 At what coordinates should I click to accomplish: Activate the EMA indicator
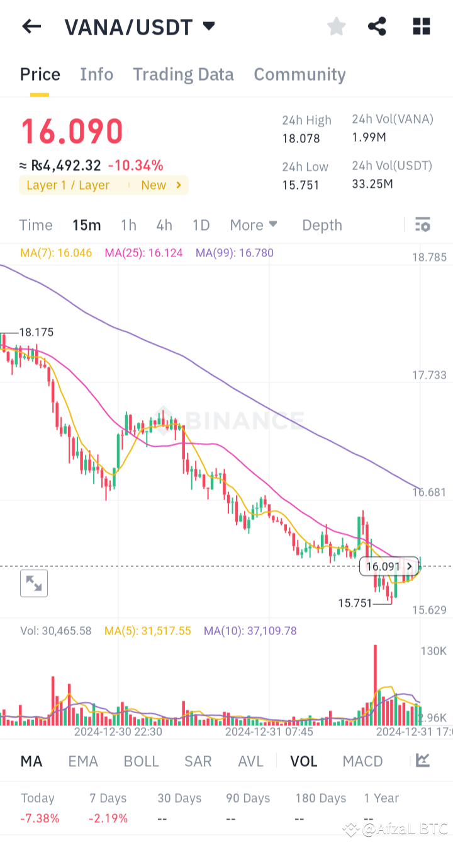[x=83, y=760]
